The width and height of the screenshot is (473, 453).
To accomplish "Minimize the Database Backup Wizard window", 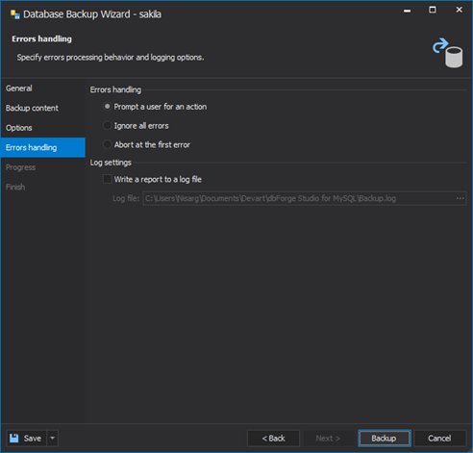I will point(407,11).
